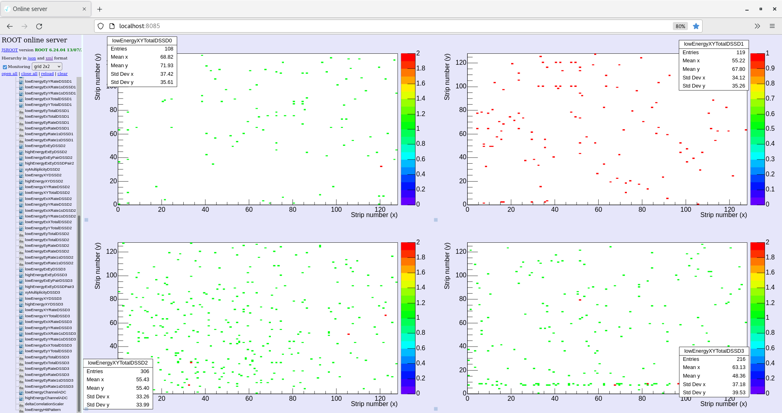Click the page info icon beside localhost:8085
782x413 pixels.
pos(112,26)
